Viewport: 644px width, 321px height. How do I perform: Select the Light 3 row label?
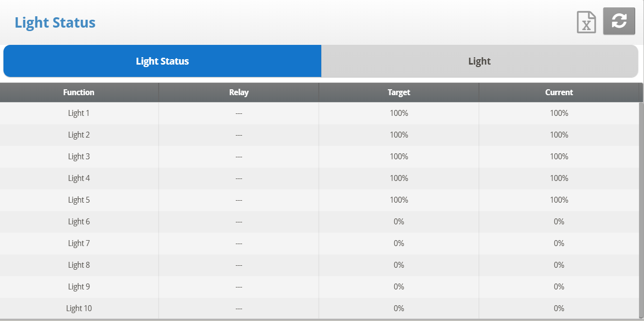(79, 156)
